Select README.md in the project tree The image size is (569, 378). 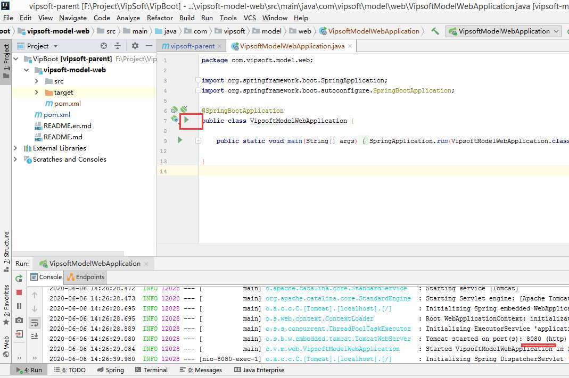[x=58, y=137]
